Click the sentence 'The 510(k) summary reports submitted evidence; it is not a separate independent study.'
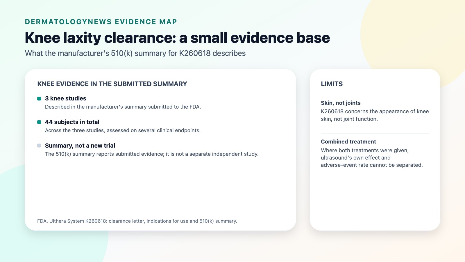Screen dimensions: 465x262 [x=152, y=154]
